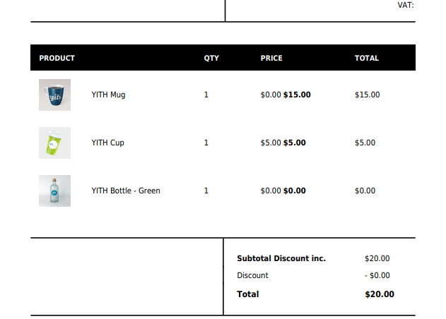Image resolution: width=446 pixels, height=319 pixels.
Task: Click the Subtotal Discount inc. label
Action: [281, 258]
